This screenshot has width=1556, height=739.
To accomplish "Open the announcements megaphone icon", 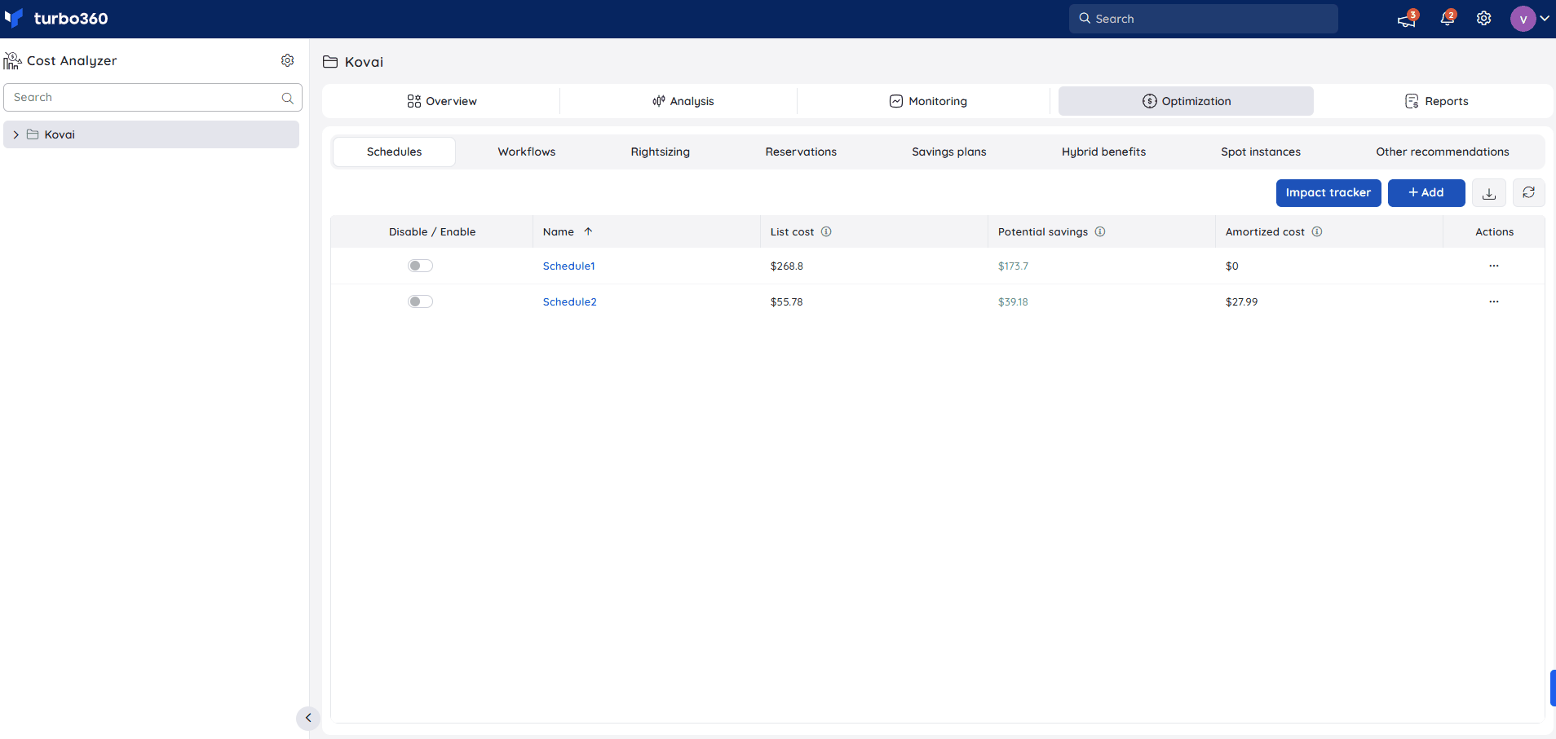I will [1407, 19].
